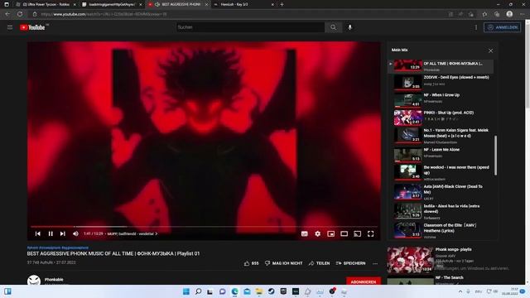Screen dimensions: 530x298
Task: Click the MAG ICH NICHT dislike button
Action: tap(283, 263)
